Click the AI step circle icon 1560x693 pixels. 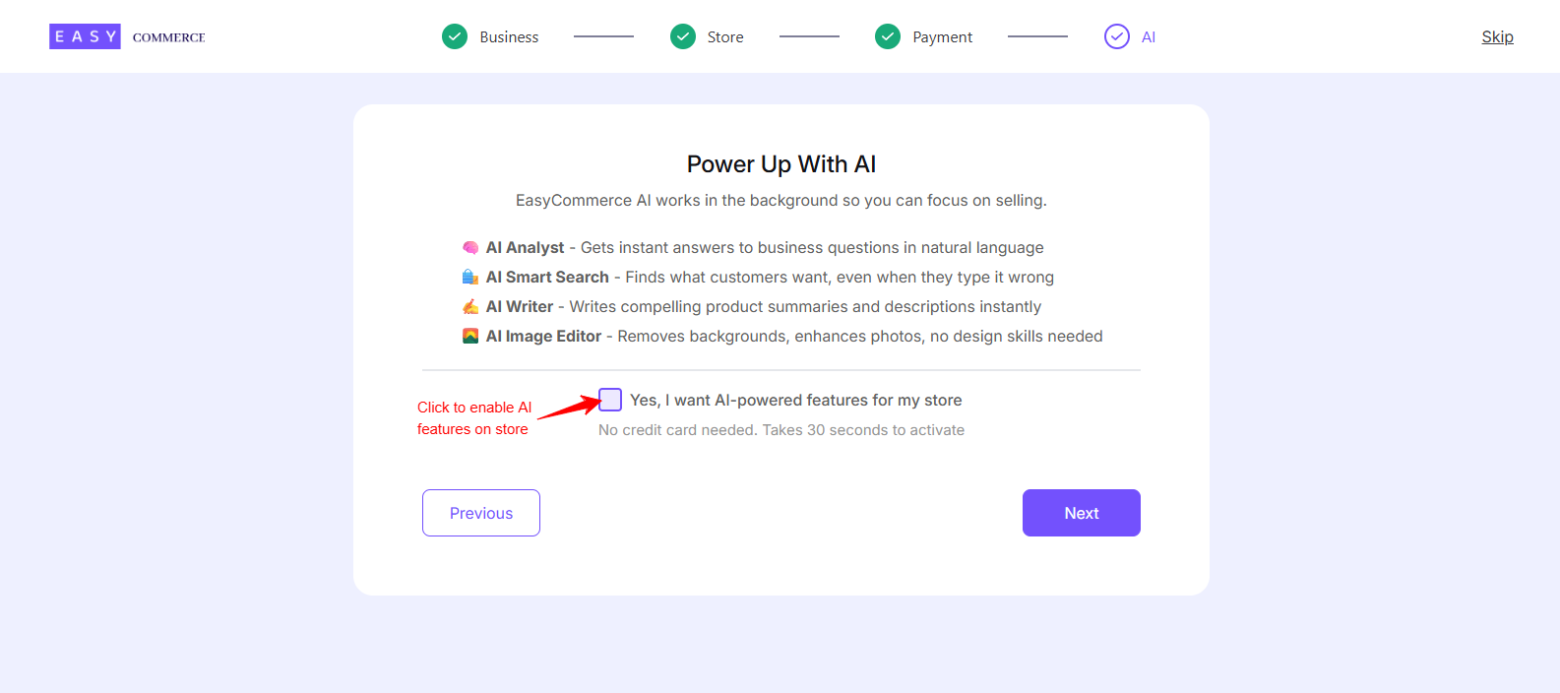(1117, 36)
